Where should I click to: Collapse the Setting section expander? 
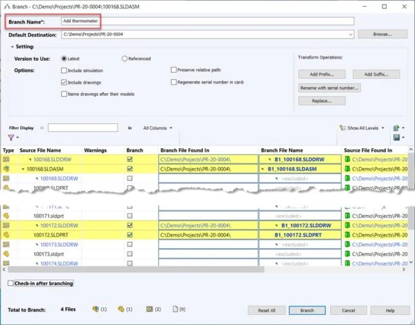click(12, 47)
